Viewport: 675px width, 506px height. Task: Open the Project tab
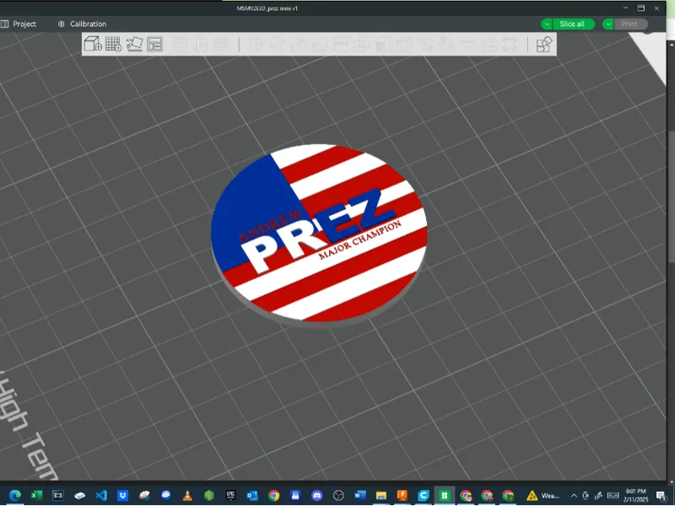click(19, 24)
